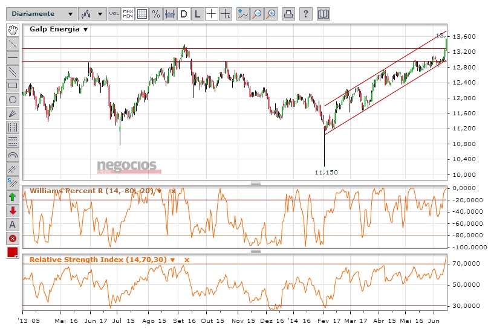The height and width of the screenshot is (329, 488).
Task: Grab the divider handle above Williams panel
Action: [256, 183]
